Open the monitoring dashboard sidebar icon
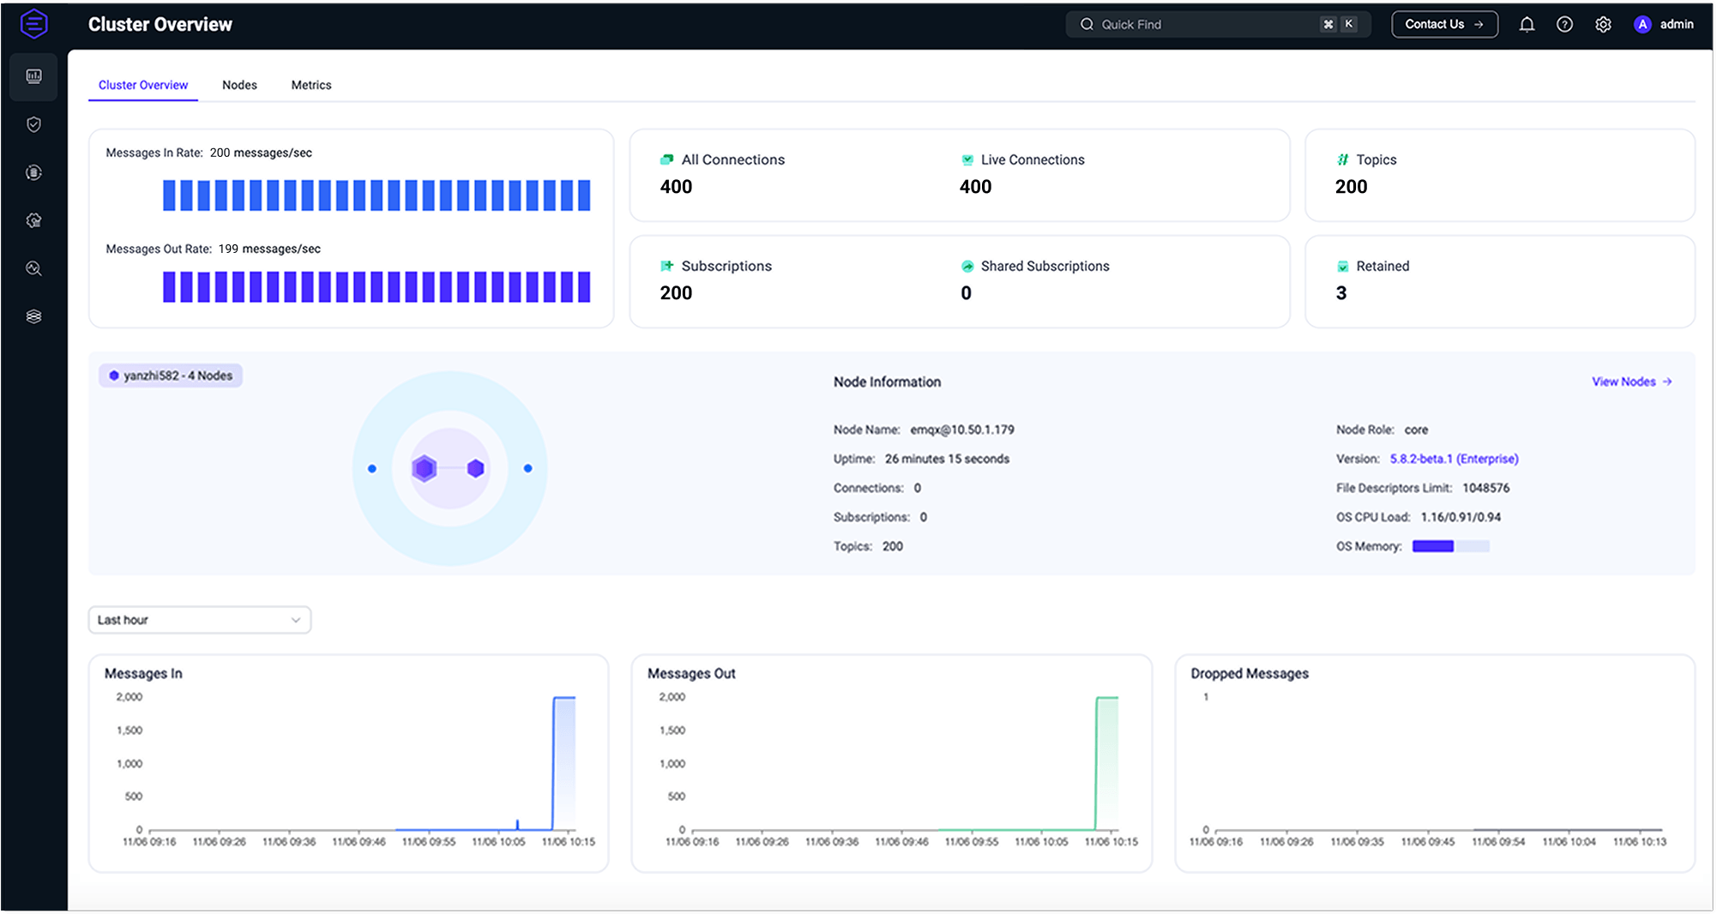Screen dimensions: 1717x914 coord(33,77)
